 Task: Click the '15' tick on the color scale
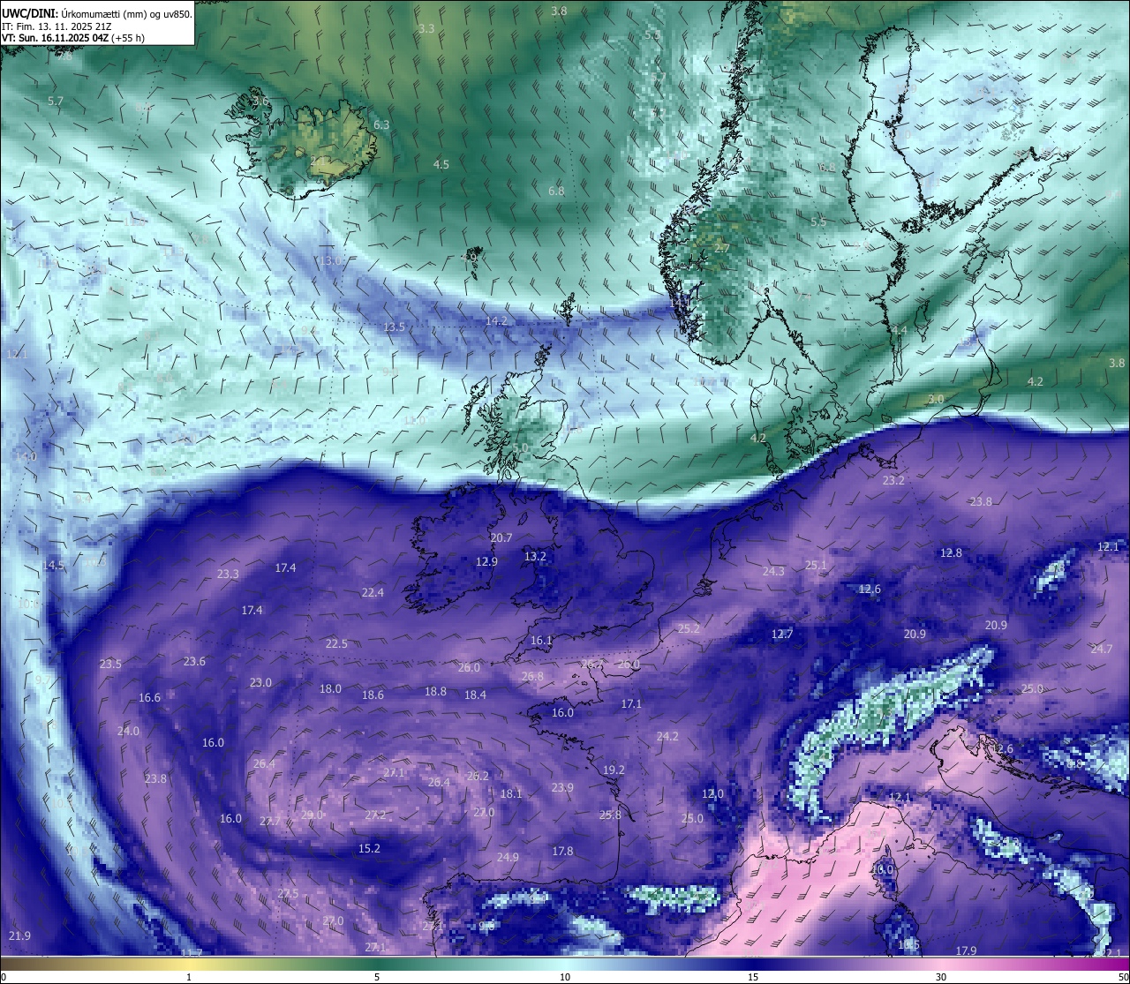tap(753, 977)
